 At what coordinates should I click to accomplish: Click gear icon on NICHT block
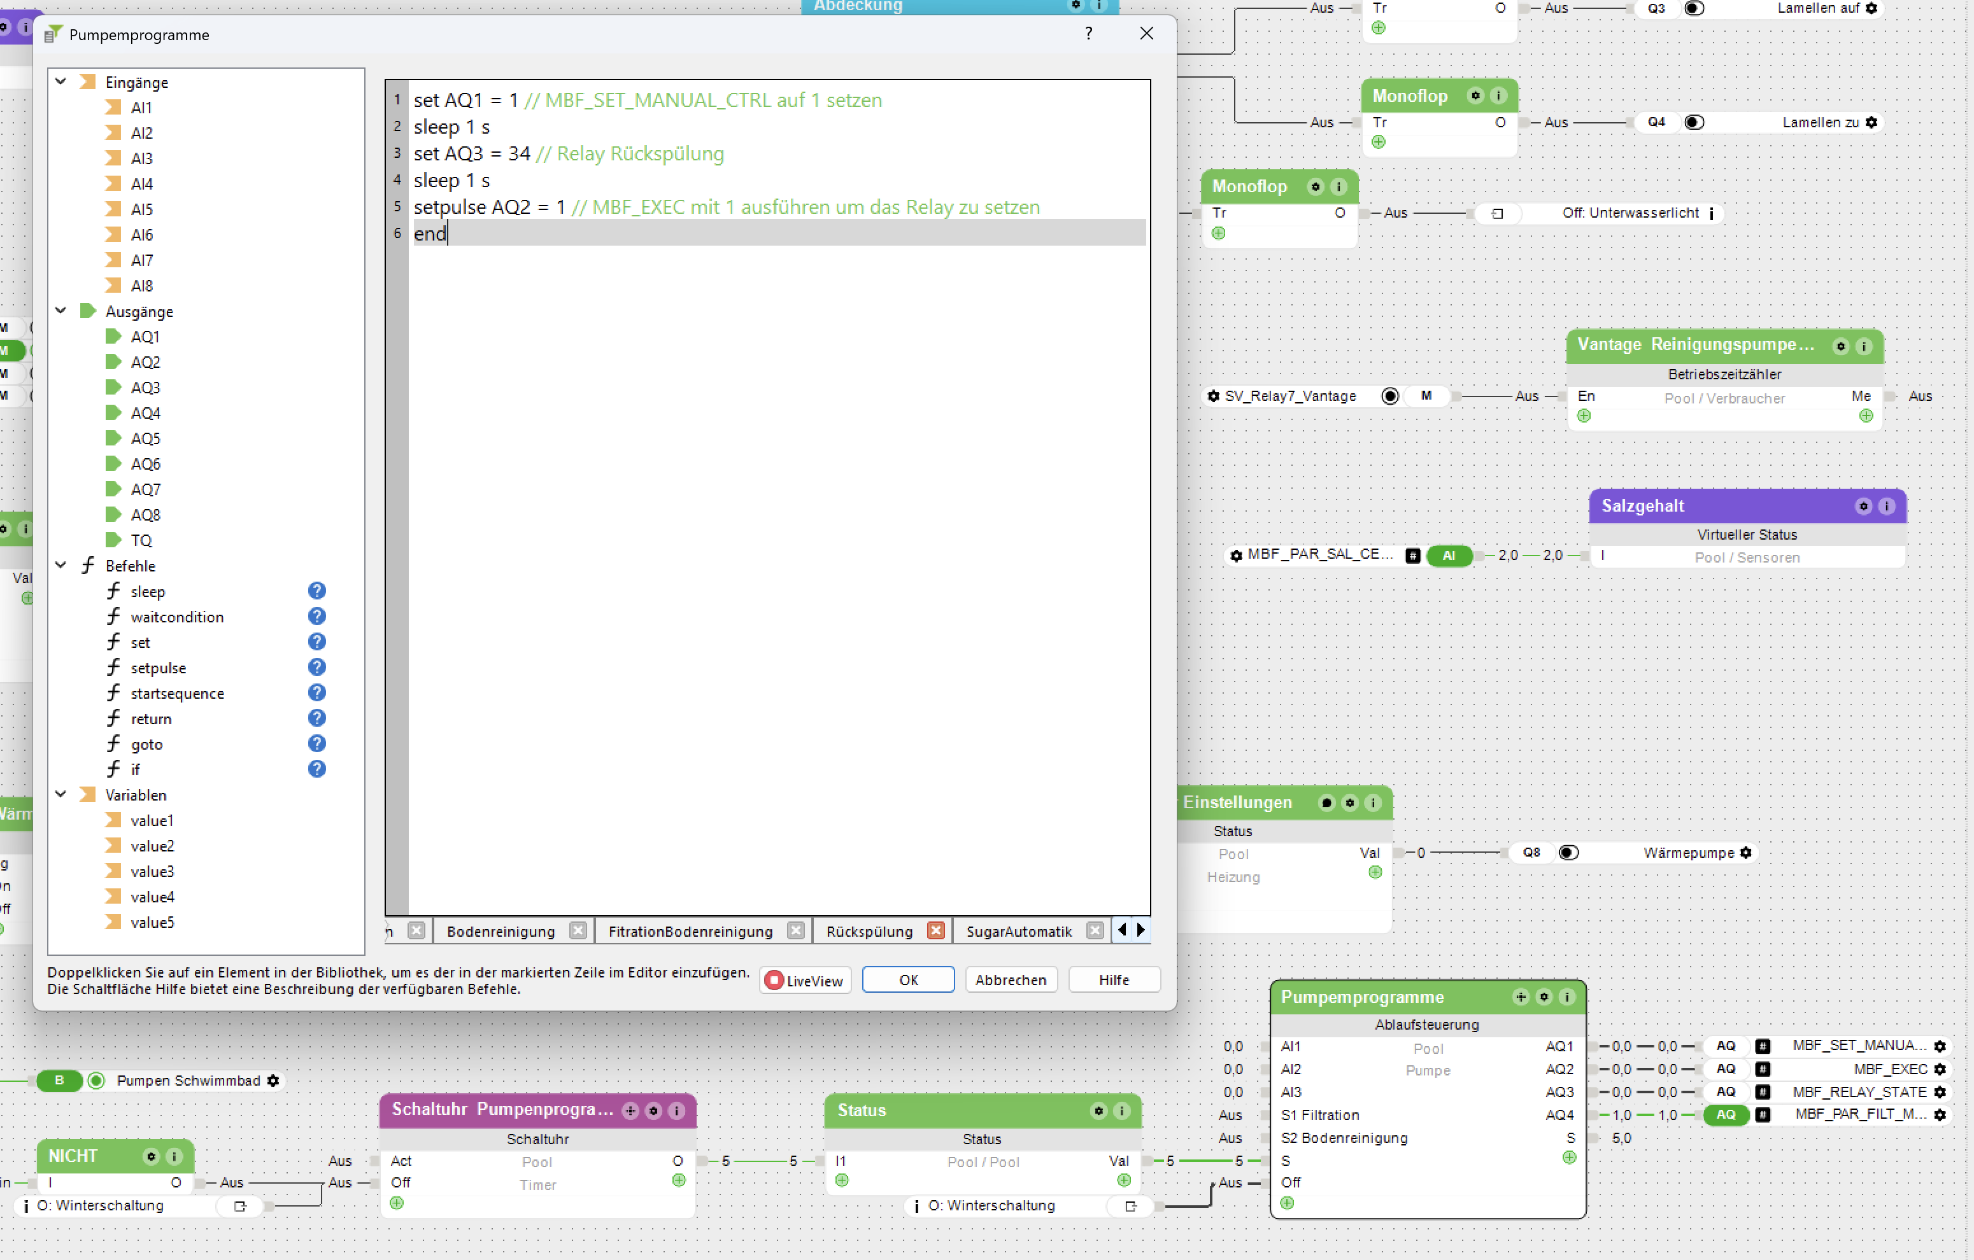click(x=151, y=1156)
